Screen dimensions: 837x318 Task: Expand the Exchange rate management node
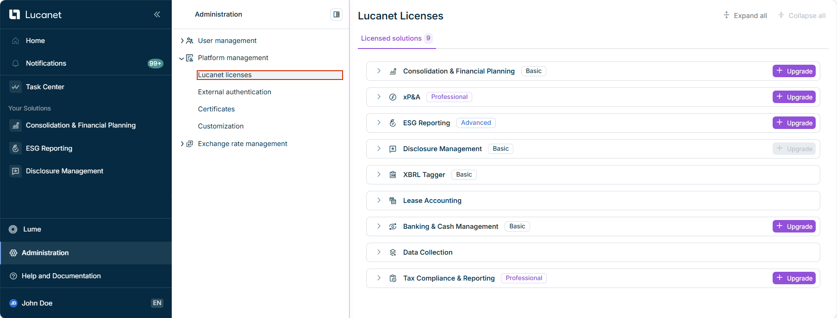coord(182,144)
